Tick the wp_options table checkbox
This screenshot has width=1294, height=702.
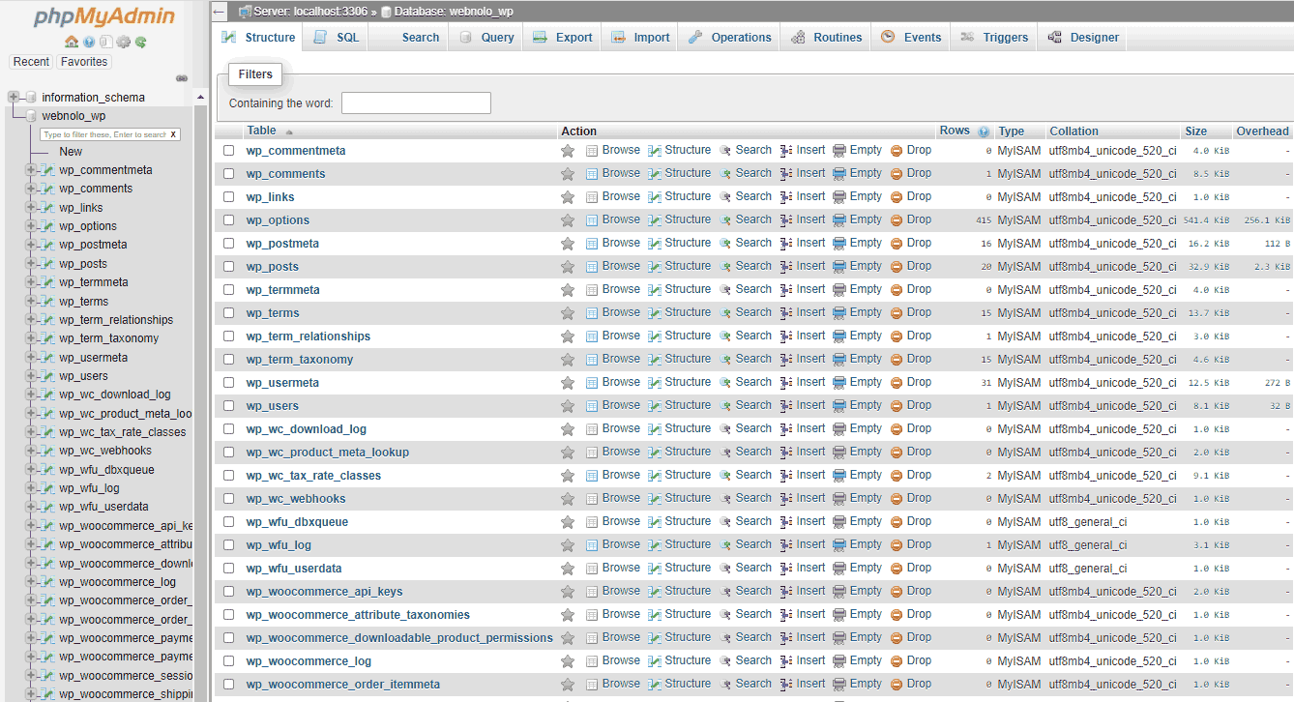coord(229,220)
